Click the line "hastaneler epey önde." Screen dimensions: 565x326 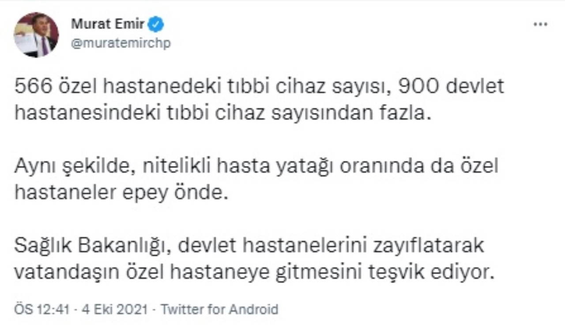click(121, 193)
